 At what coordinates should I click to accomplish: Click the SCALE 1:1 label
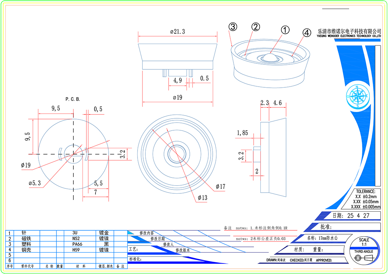[364, 242]
